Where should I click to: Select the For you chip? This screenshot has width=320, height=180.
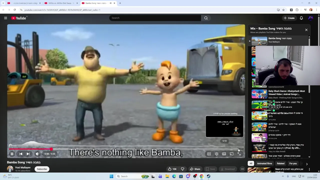[x=293, y=163]
